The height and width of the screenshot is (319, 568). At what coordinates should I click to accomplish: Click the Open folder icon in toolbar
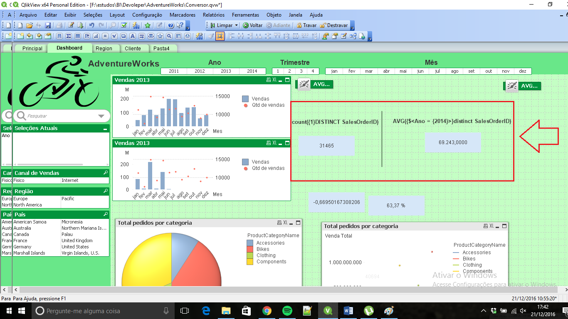point(29,25)
